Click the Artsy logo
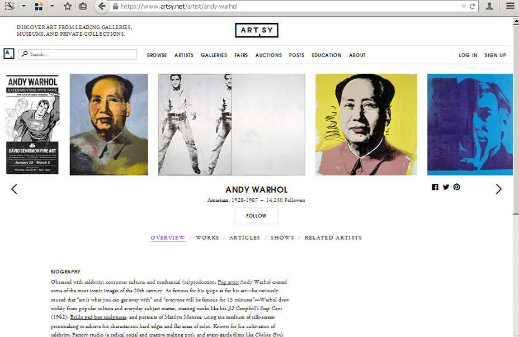 click(257, 30)
